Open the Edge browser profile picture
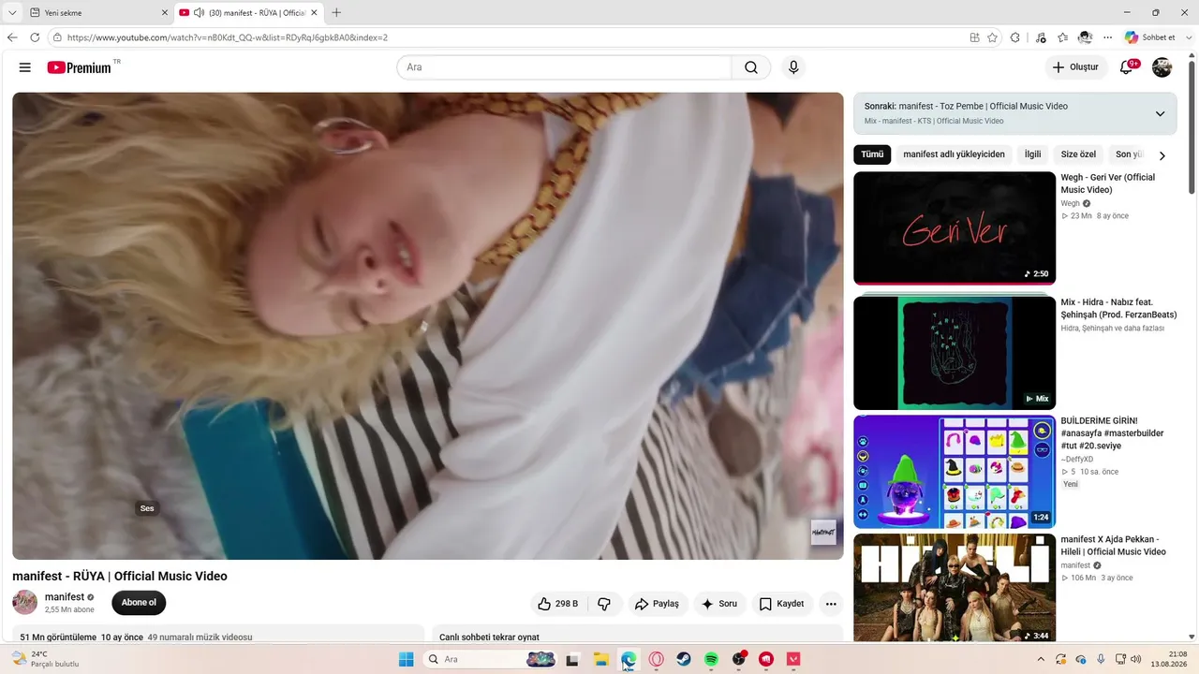This screenshot has width=1199, height=674. pyautogui.click(x=1085, y=37)
